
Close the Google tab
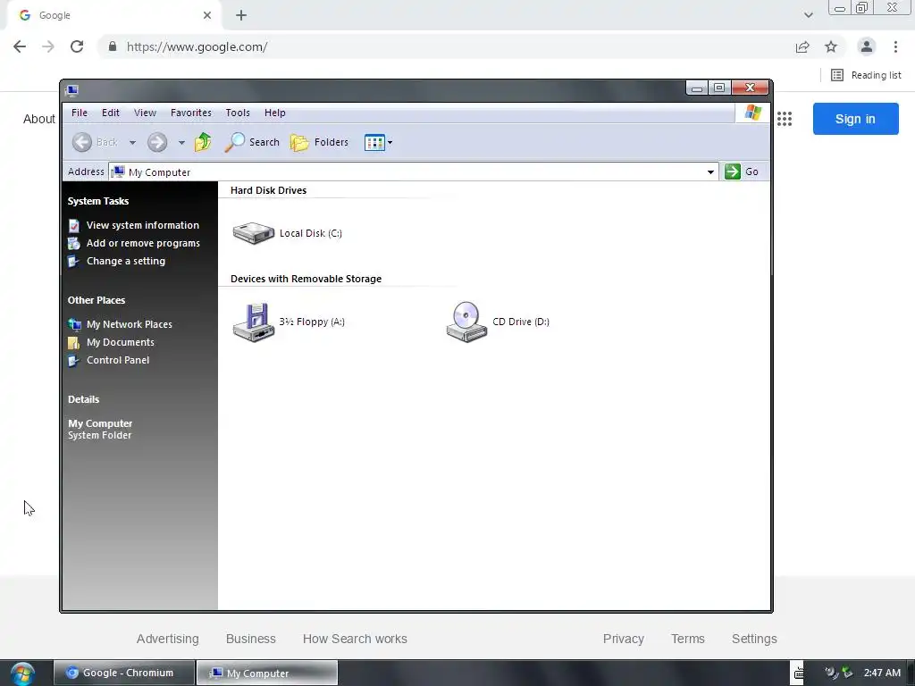pyautogui.click(x=207, y=15)
